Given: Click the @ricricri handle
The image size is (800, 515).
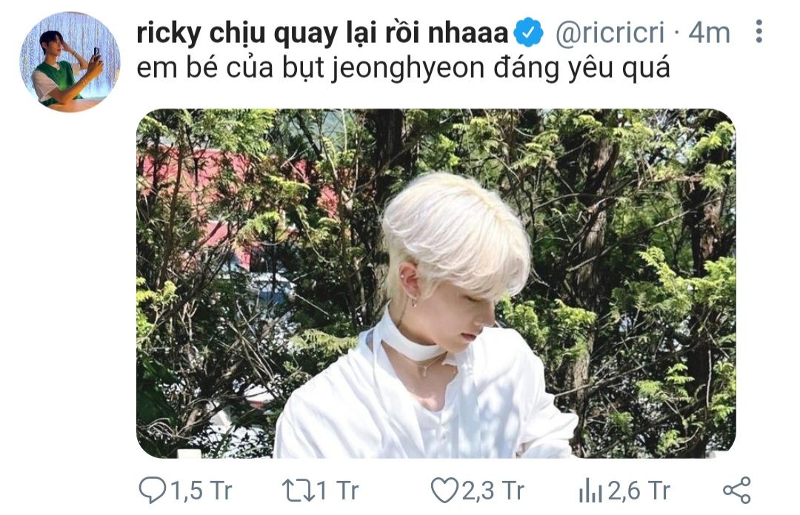Looking at the screenshot, I should (x=610, y=33).
